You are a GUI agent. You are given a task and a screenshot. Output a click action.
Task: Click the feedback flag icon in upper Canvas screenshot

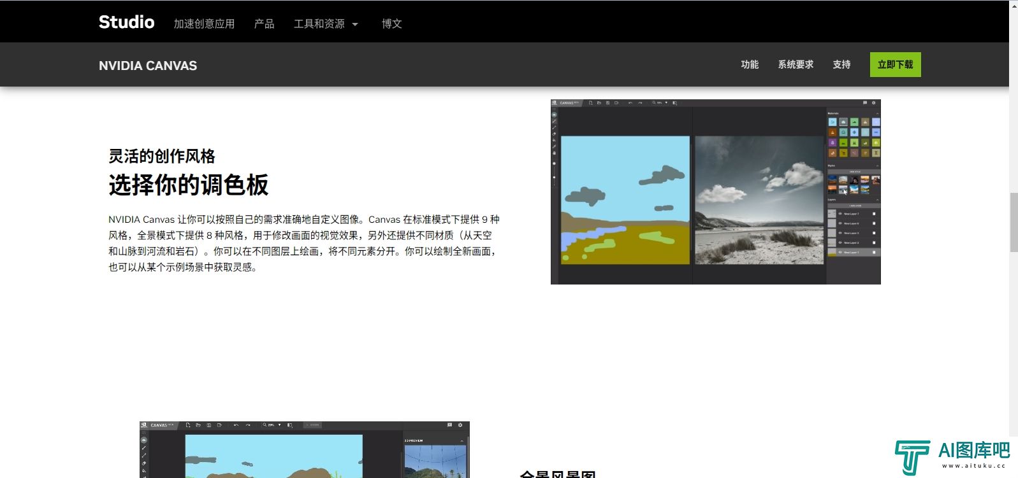pos(865,102)
